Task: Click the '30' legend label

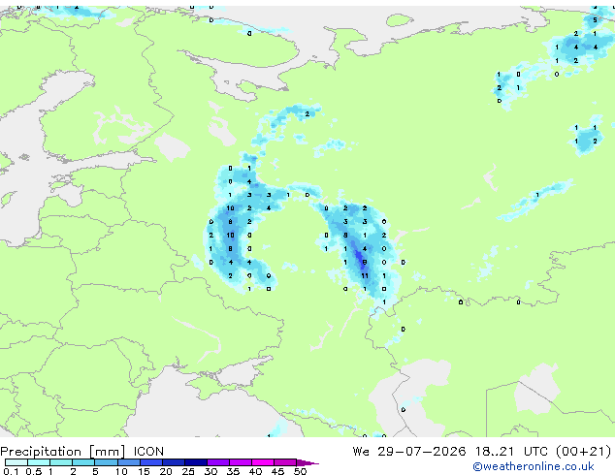Action: [x=210, y=471]
